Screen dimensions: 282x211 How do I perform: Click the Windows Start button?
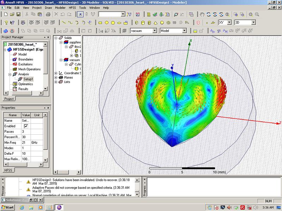pos(7,207)
